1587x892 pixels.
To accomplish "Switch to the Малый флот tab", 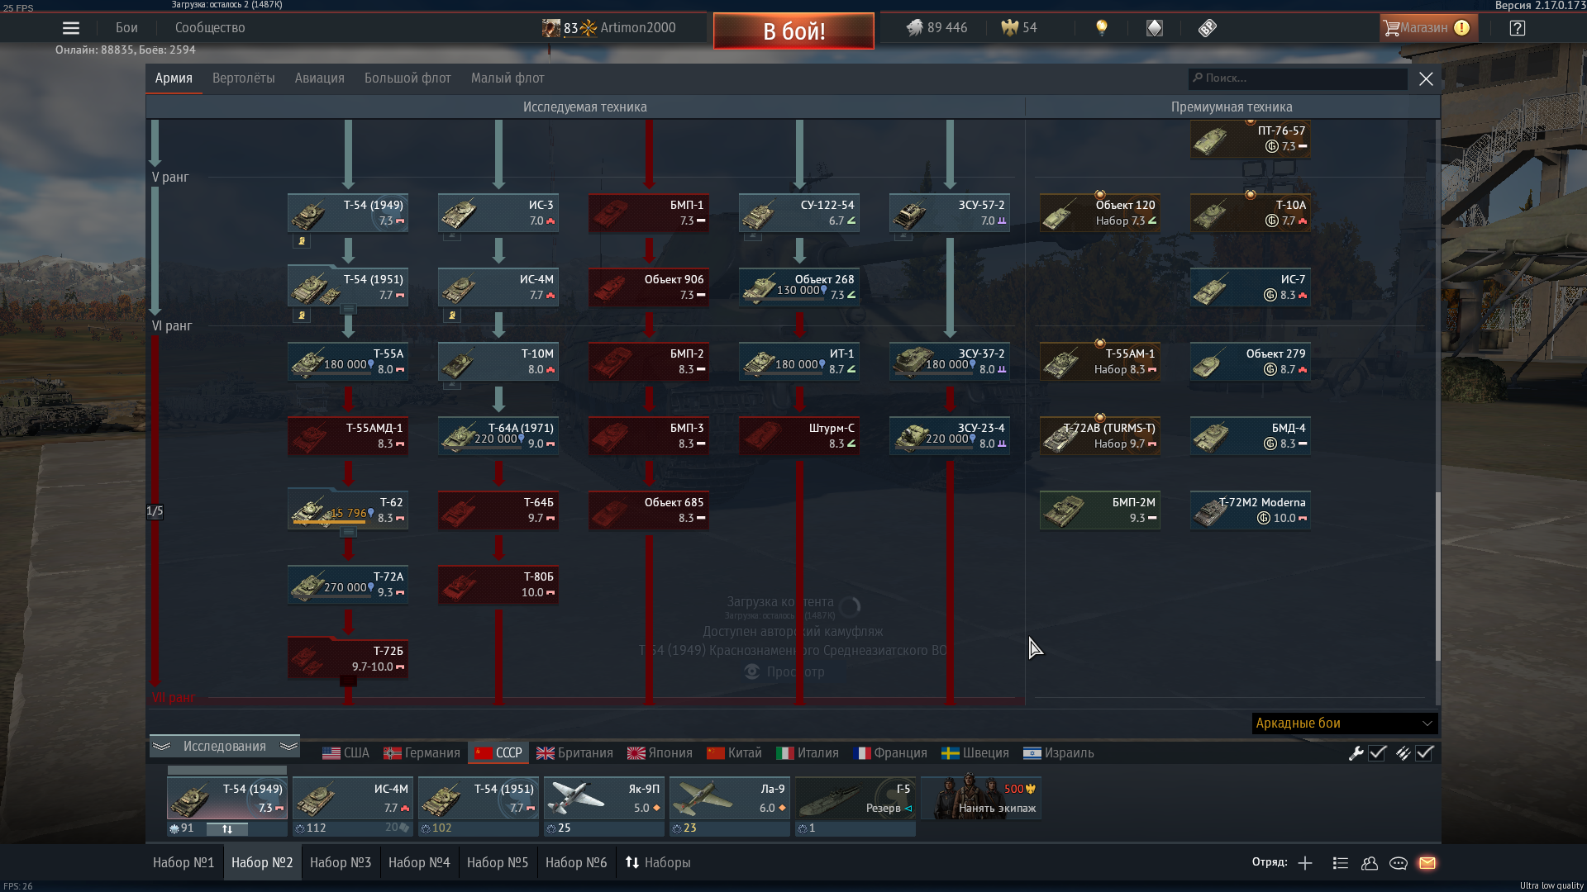I will tap(508, 78).
